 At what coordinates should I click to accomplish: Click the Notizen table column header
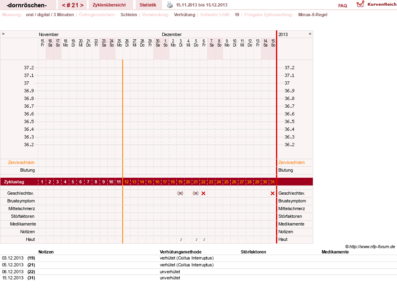point(46,252)
